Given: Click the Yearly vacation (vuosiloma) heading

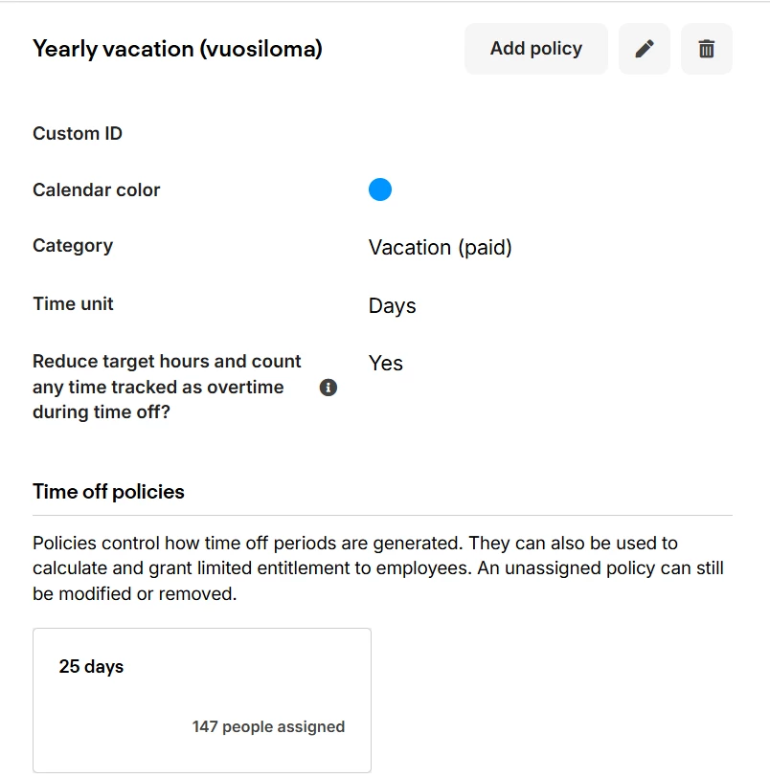Looking at the screenshot, I should click(177, 49).
